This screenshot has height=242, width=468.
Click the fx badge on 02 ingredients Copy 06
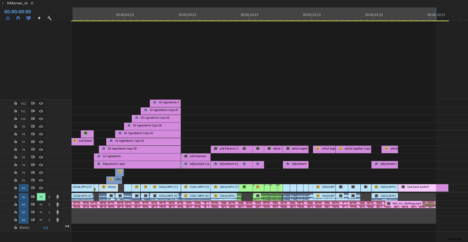pos(137,118)
